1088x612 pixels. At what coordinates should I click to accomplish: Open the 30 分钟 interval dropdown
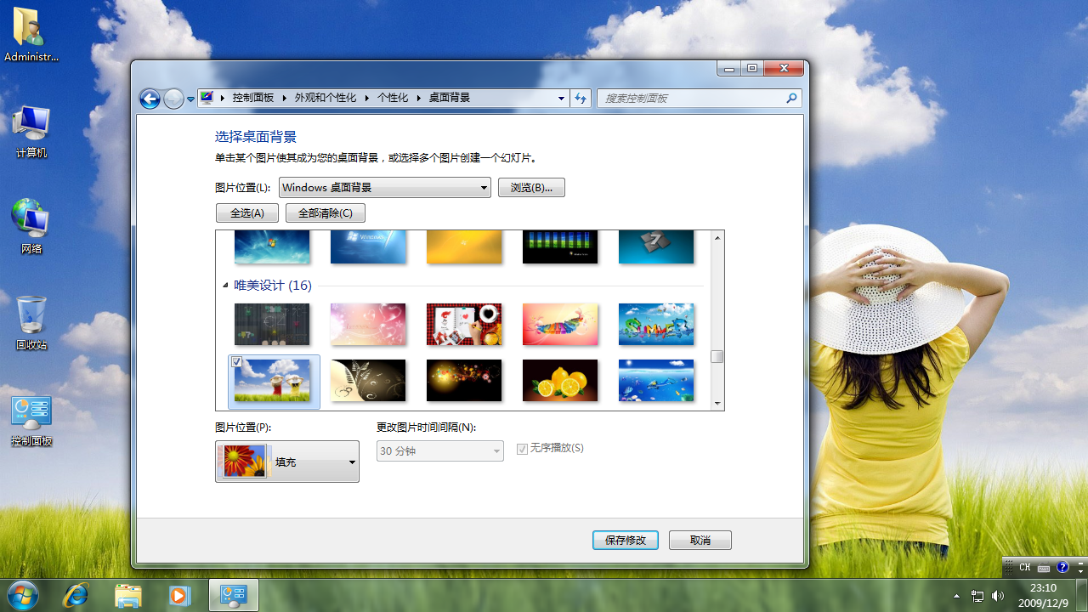pyautogui.click(x=440, y=450)
